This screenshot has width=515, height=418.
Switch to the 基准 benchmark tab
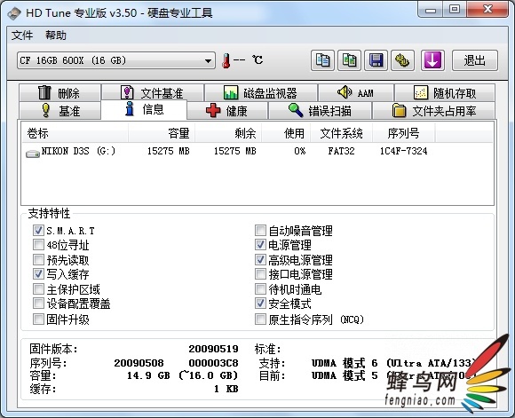pyautogui.click(x=59, y=111)
